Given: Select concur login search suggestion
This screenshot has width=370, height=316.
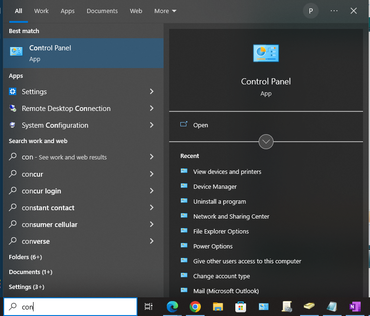Looking at the screenshot, I should coord(83,191).
